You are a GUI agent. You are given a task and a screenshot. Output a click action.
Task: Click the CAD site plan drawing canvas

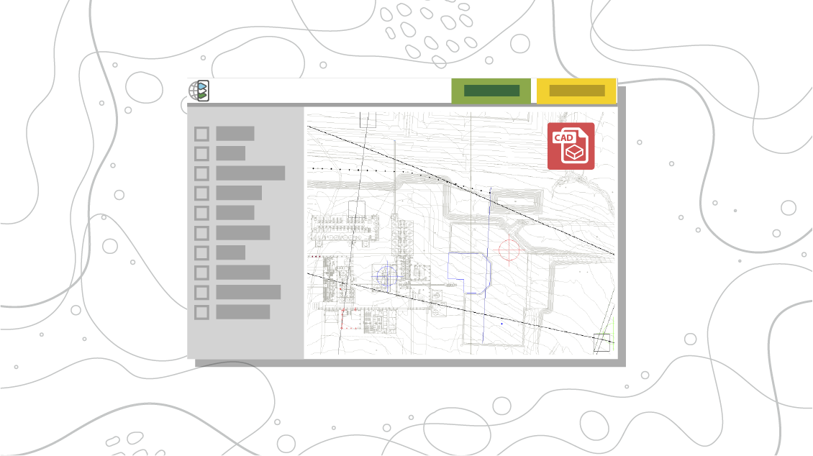[460, 232]
